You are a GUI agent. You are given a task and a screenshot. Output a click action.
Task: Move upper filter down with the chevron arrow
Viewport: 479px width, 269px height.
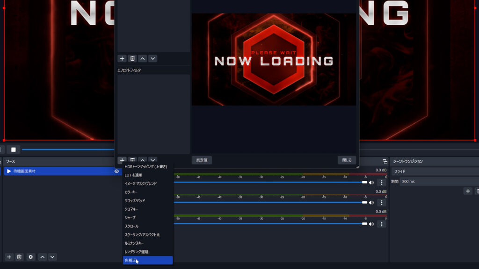152,58
